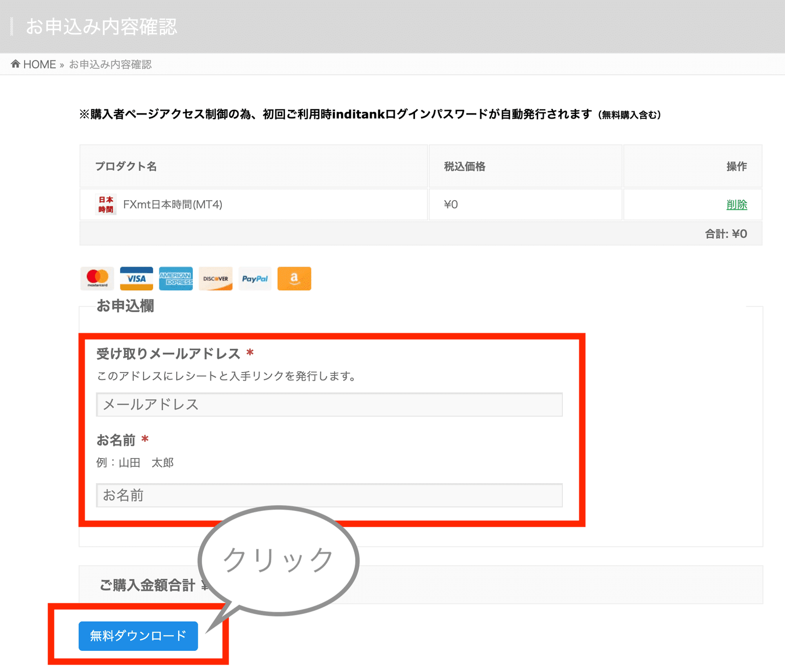Click the example text 例：山田 太郎
Viewport: 785px width, 669px height.
point(135,463)
